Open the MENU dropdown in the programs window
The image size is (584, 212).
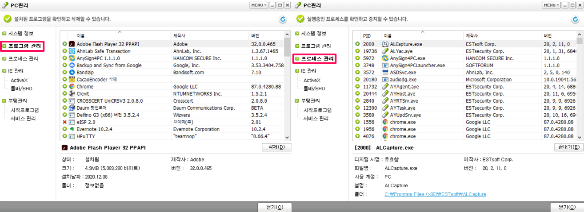(259, 5)
